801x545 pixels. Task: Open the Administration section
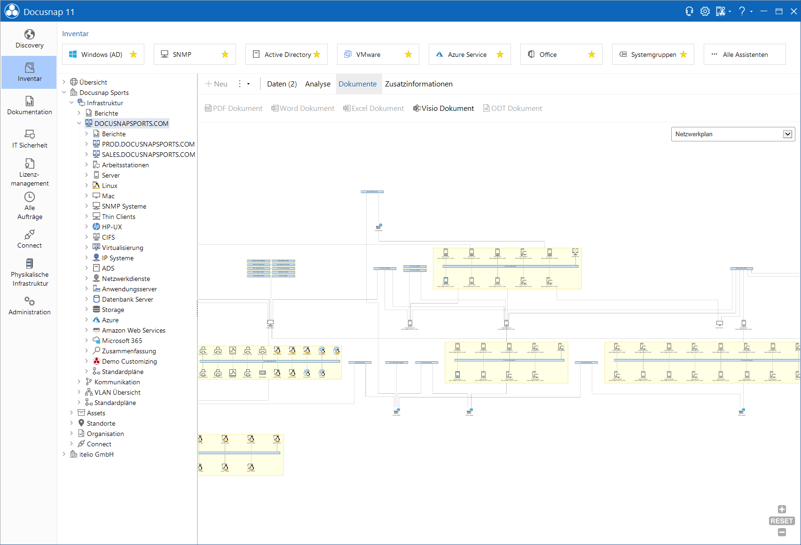[29, 306]
